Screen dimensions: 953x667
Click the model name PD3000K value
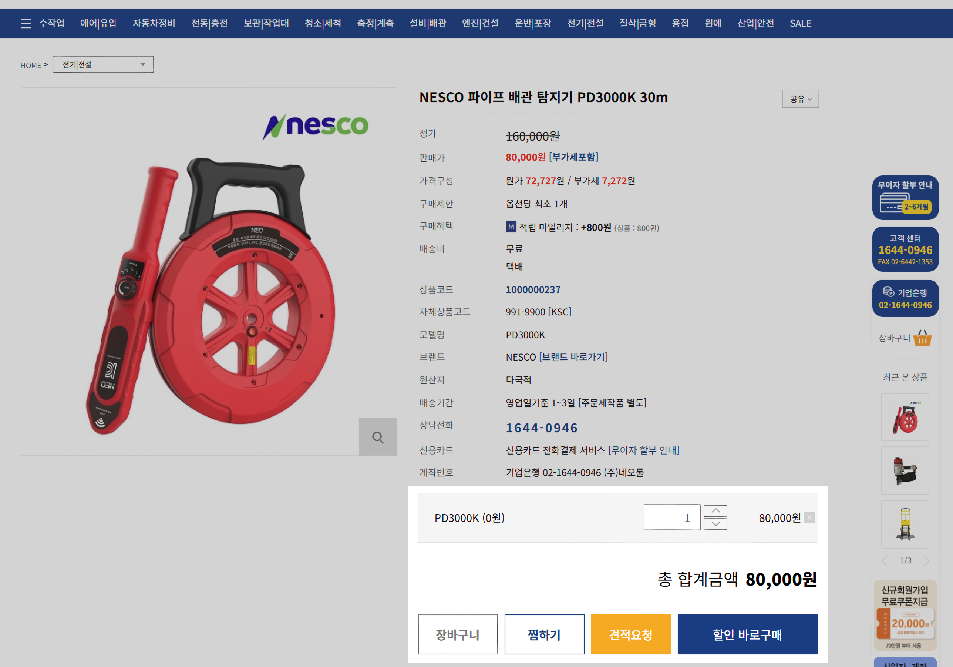(525, 335)
